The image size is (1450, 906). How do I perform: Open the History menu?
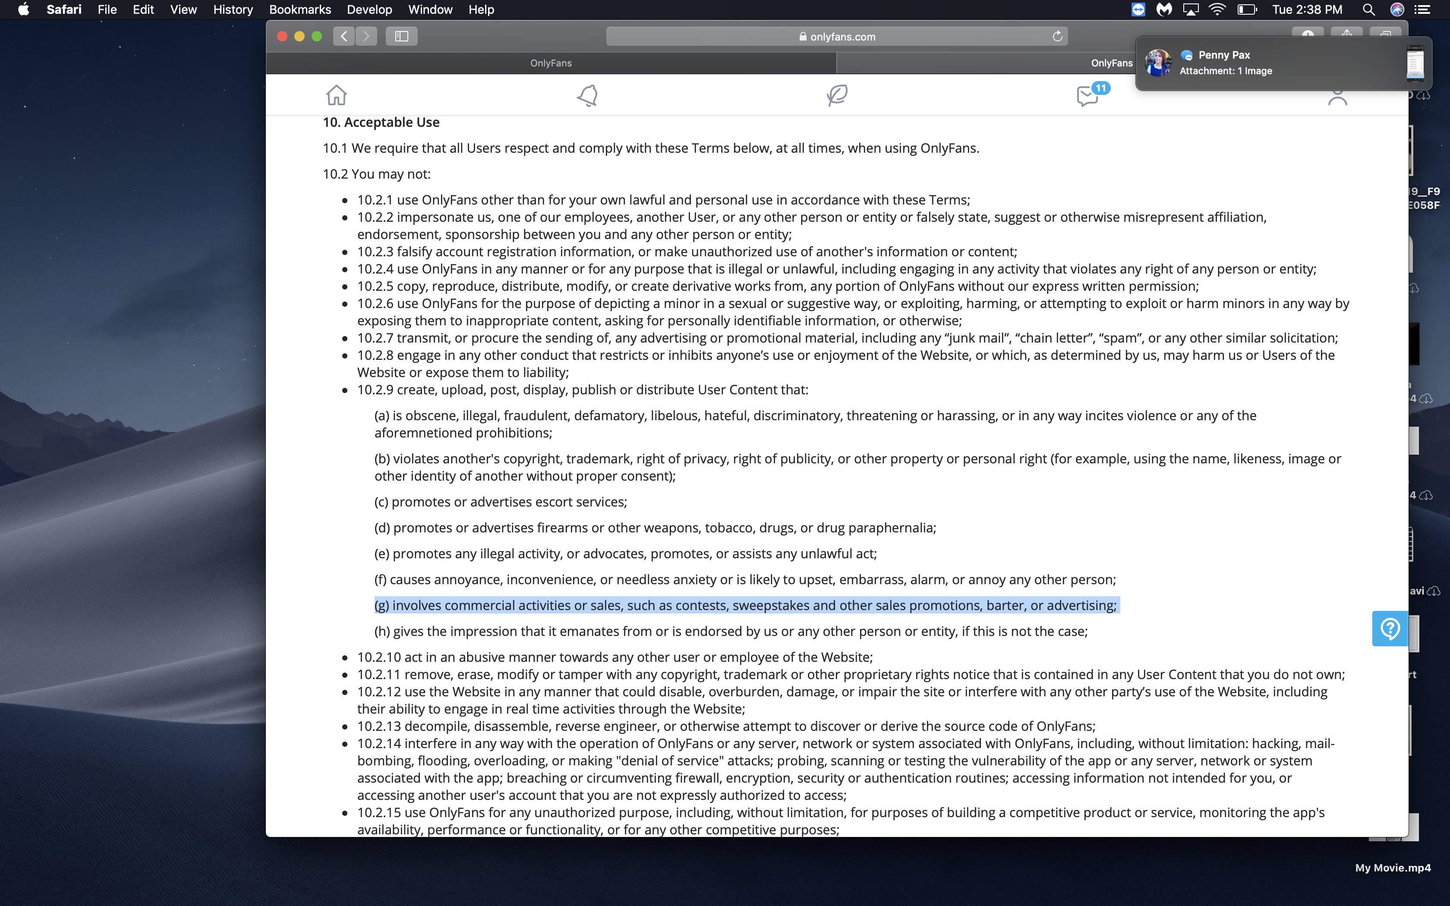pyautogui.click(x=233, y=9)
